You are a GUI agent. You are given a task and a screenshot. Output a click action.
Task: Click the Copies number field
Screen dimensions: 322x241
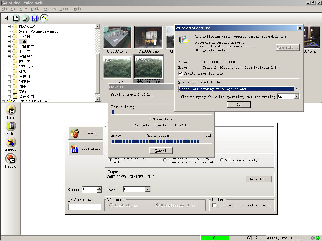(x=89, y=190)
